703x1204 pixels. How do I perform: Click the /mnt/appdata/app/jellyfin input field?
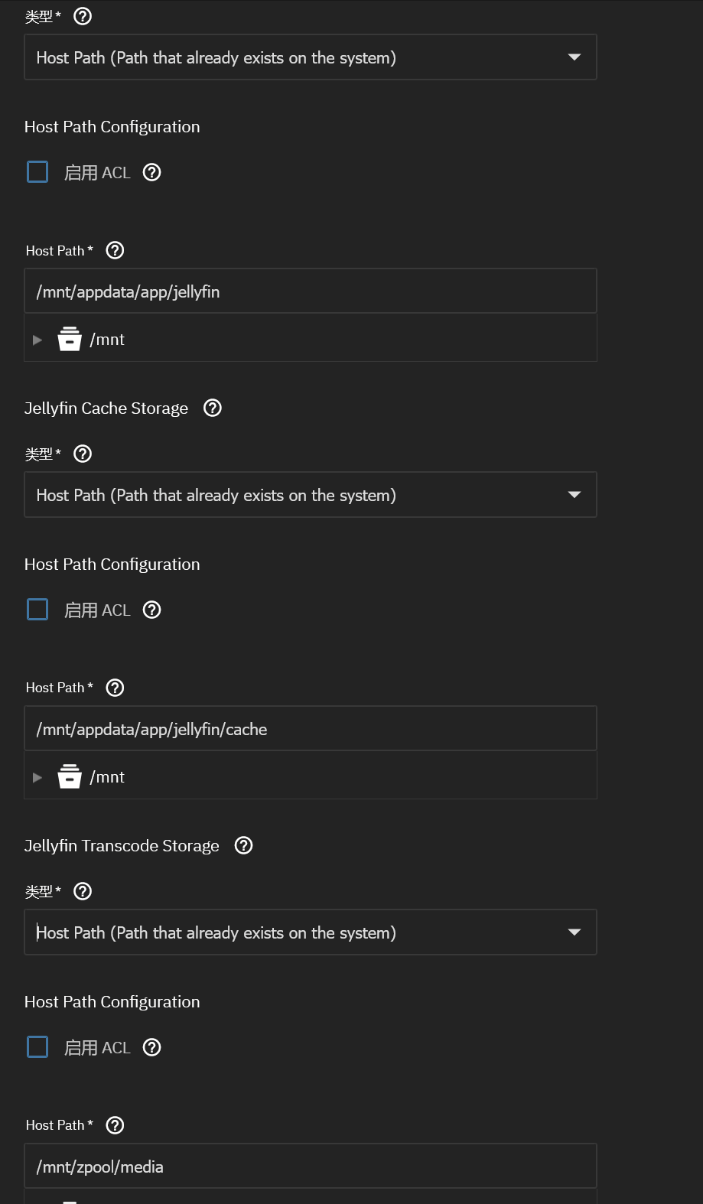click(311, 291)
